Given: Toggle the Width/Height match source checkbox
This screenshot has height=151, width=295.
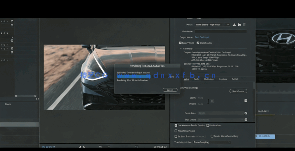Looking at the screenshot, I should pyautogui.click(x=246, y=101).
